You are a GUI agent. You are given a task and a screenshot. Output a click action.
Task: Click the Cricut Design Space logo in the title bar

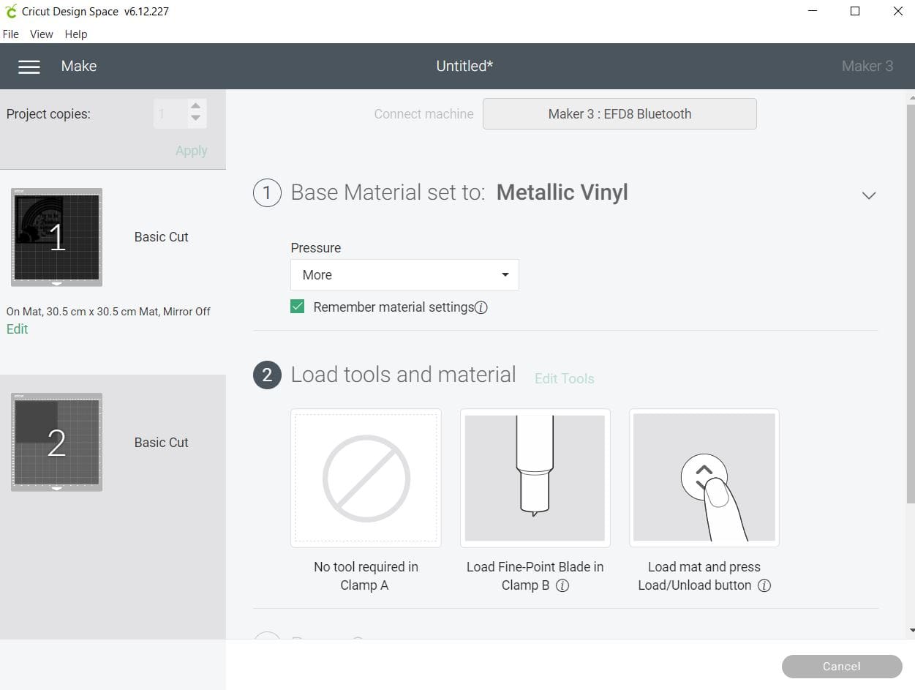pos(10,11)
